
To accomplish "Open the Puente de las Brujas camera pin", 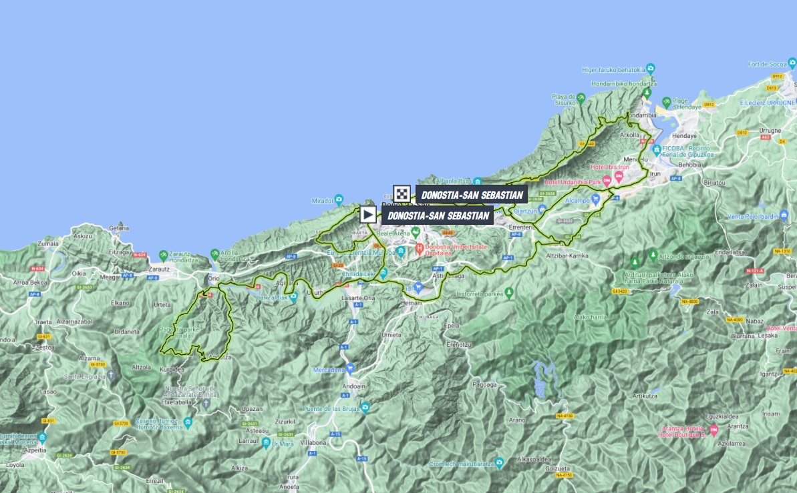I will [365, 408].
